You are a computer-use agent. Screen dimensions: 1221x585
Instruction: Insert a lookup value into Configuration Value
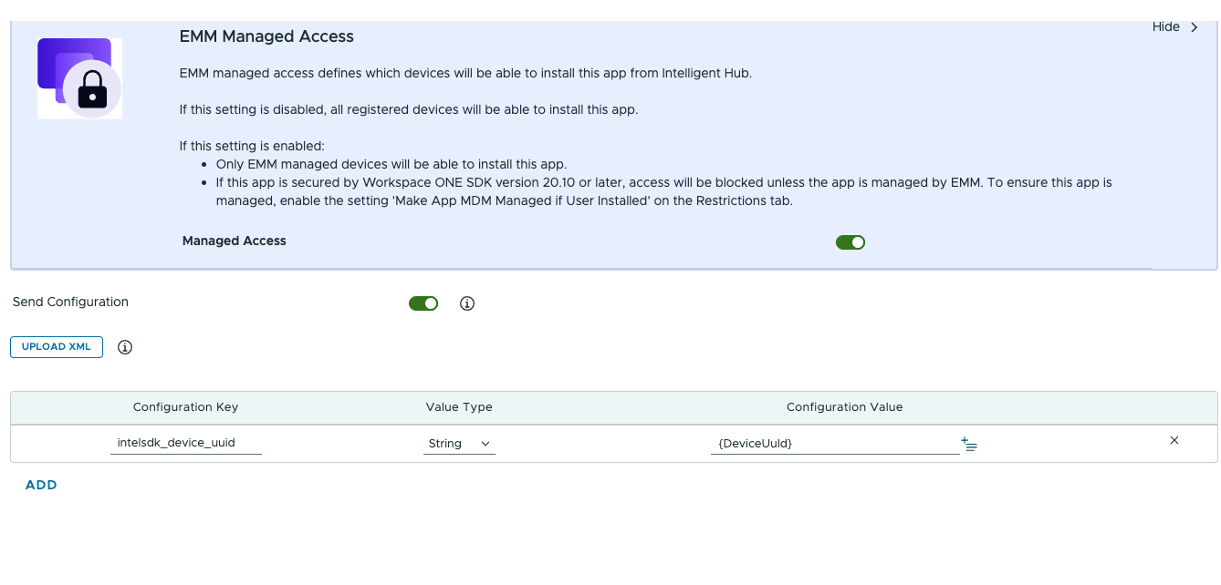(968, 444)
